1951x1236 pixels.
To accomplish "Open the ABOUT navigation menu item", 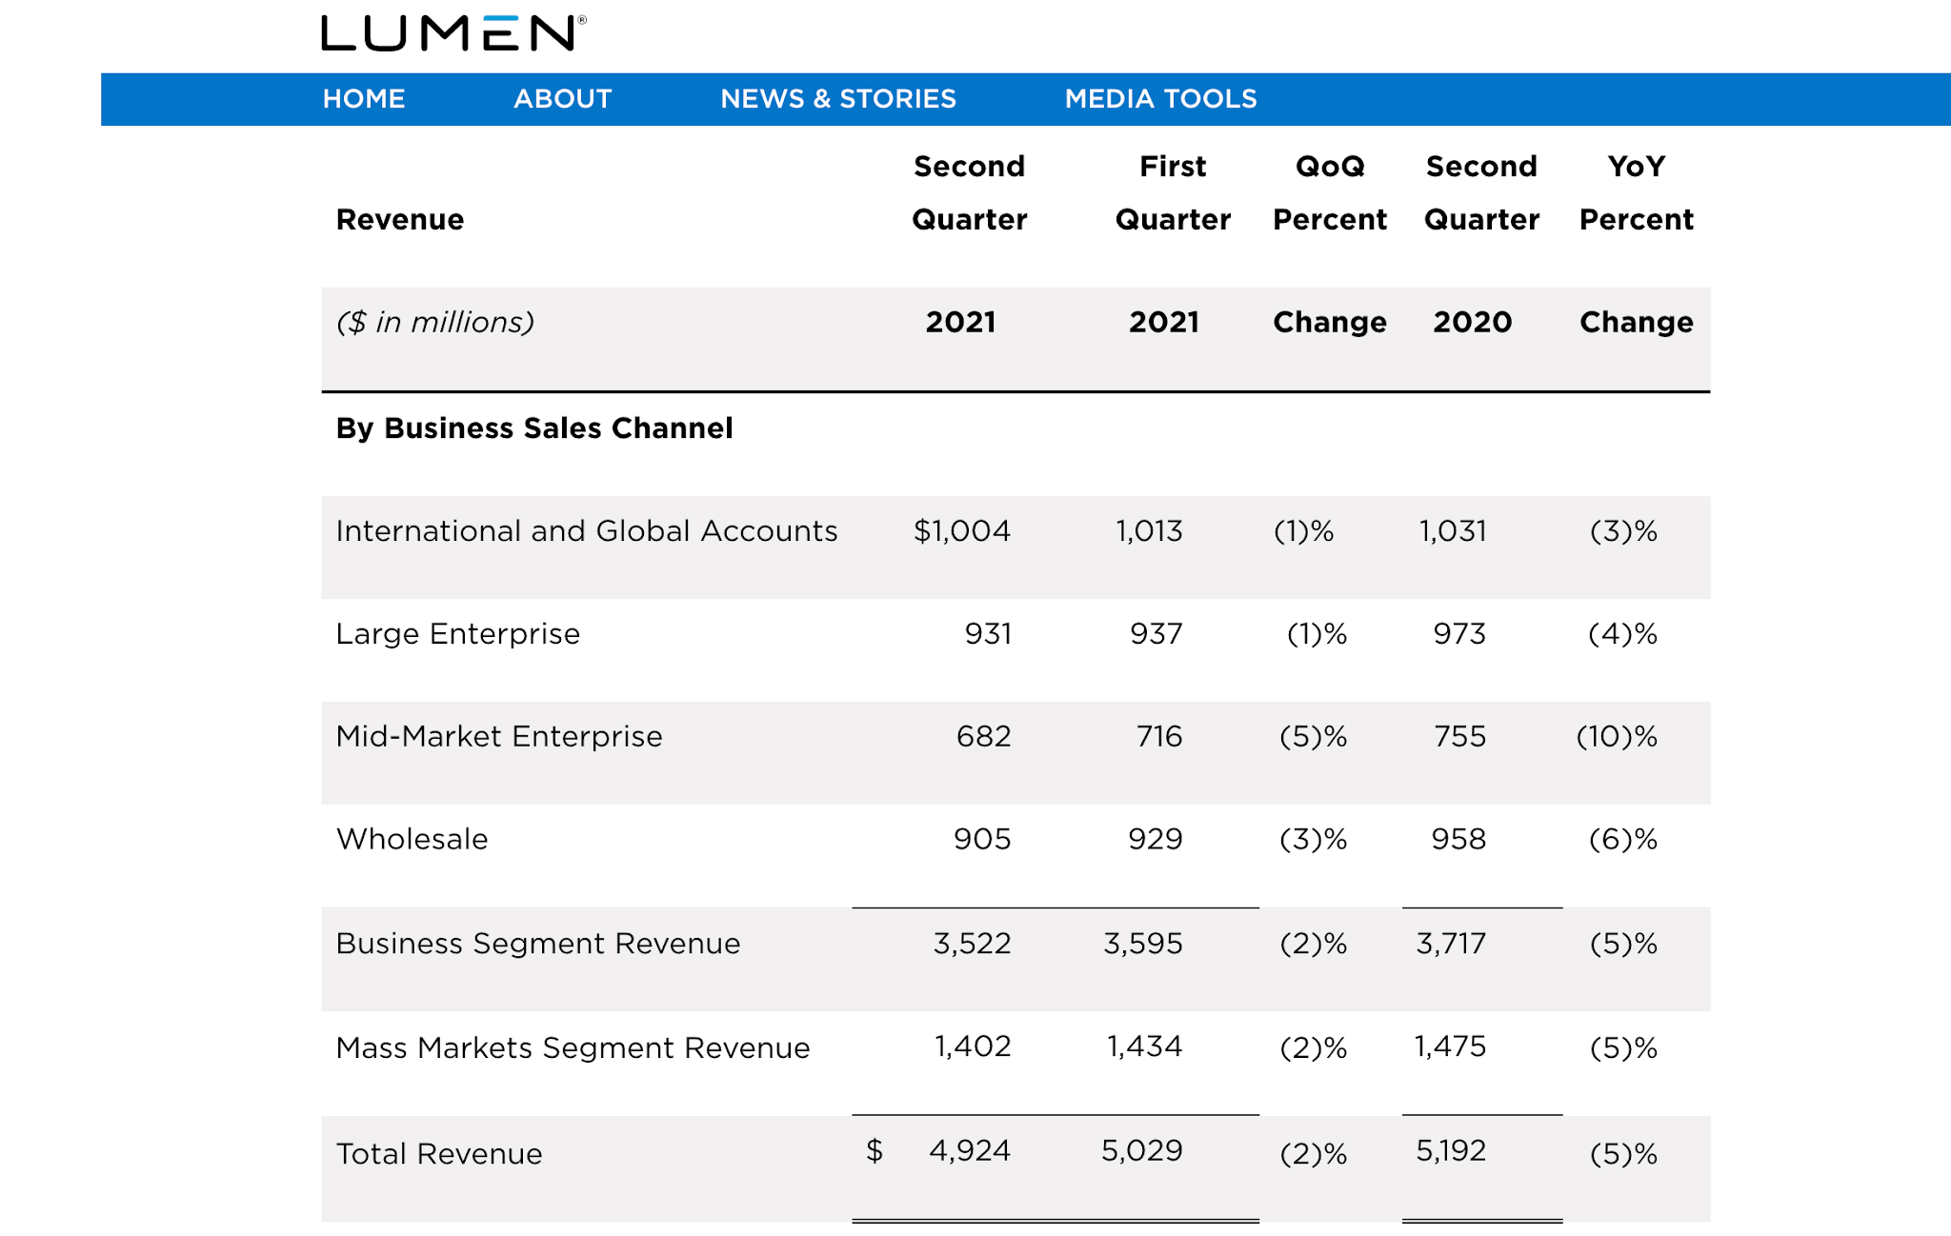I will click(x=562, y=98).
